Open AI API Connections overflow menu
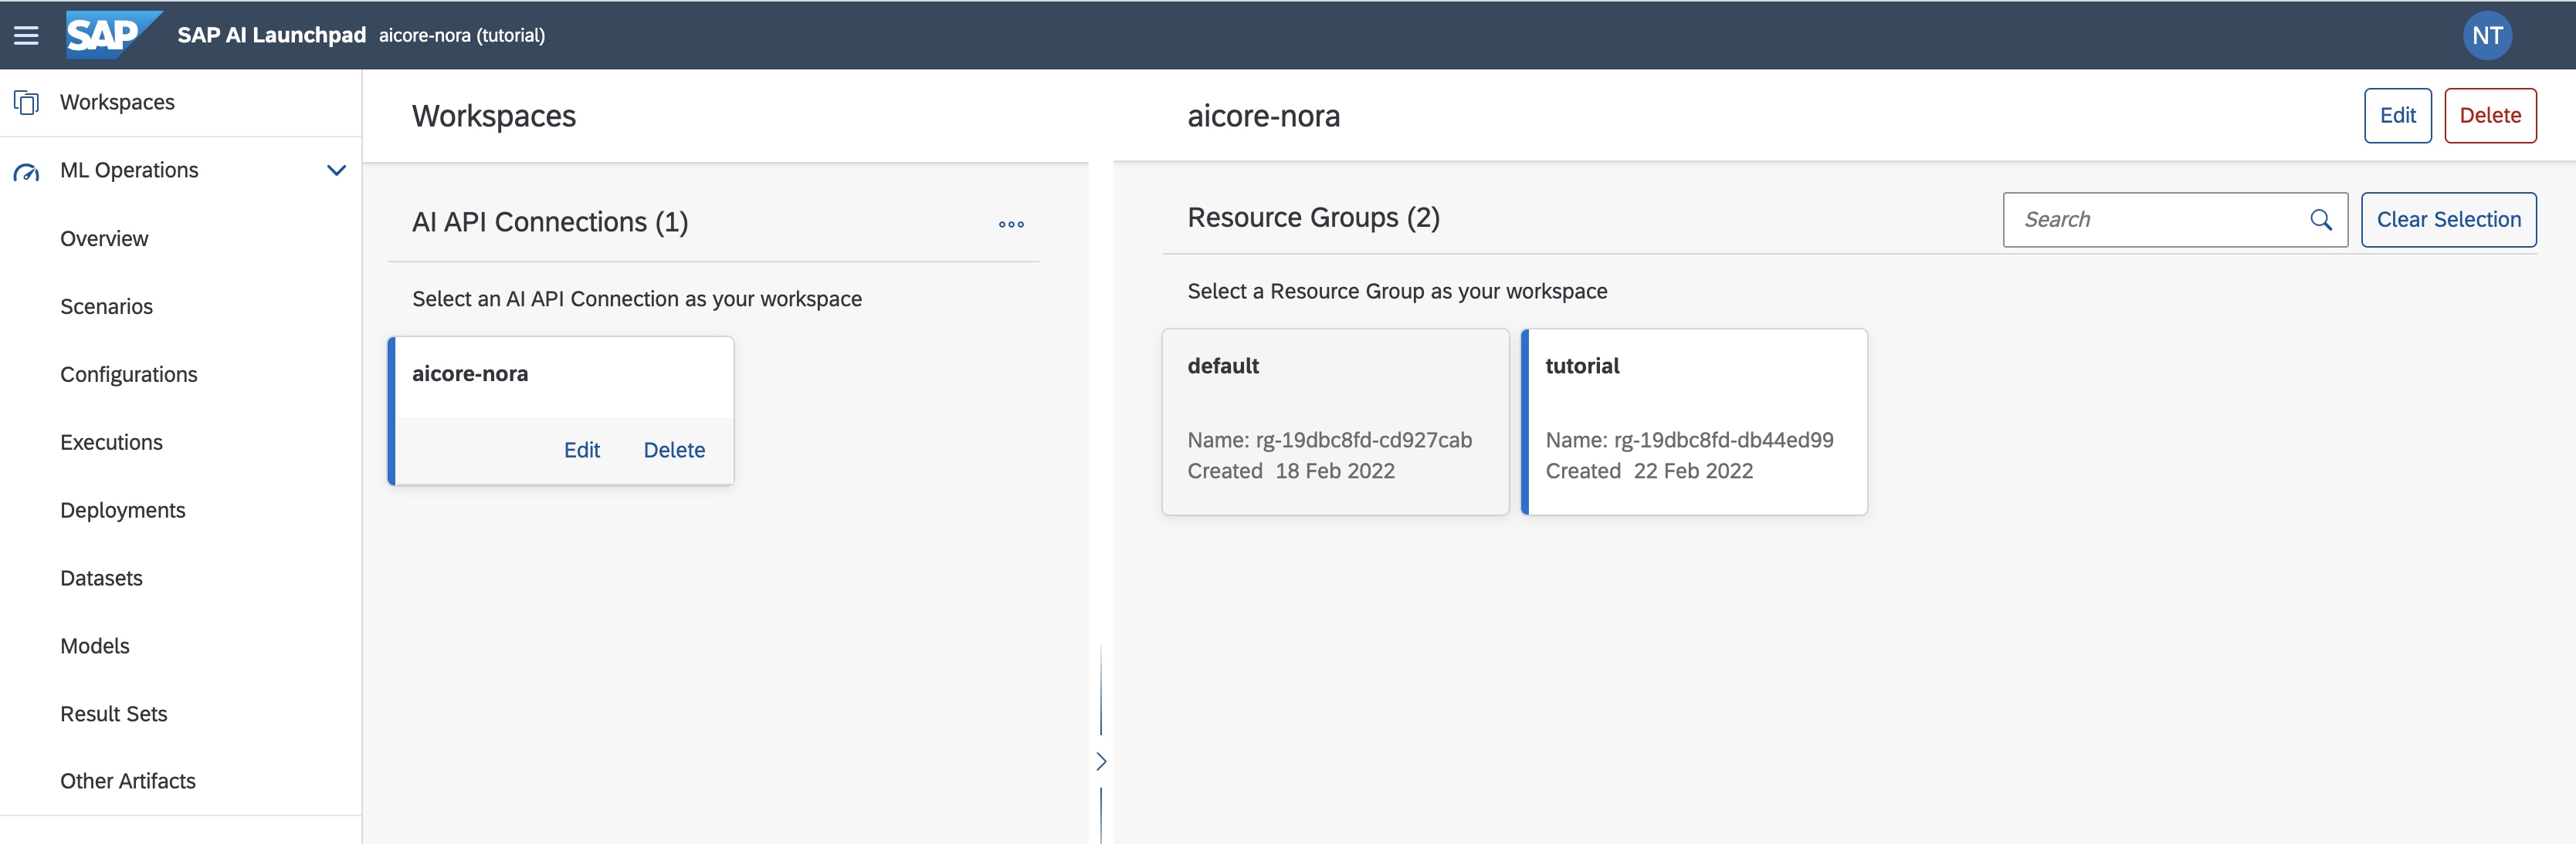2576x844 pixels. tap(1011, 224)
